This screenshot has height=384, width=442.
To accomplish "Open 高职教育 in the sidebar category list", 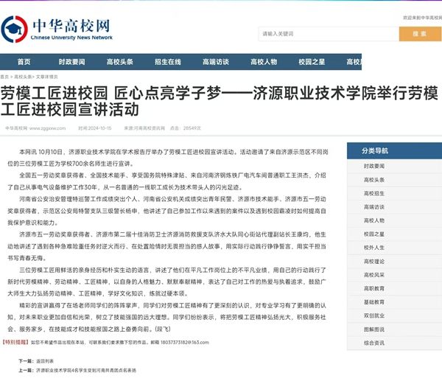I will tap(373, 288).
